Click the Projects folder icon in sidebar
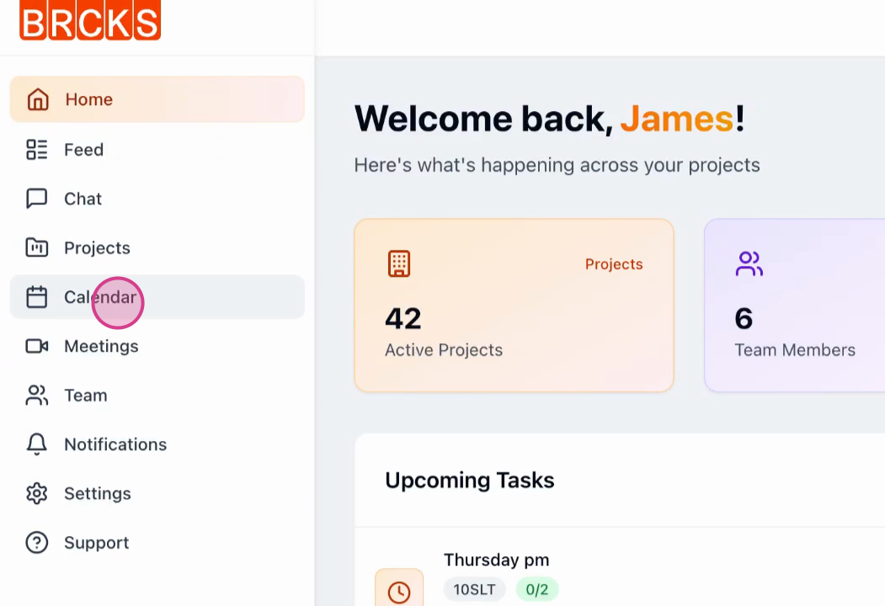This screenshot has width=885, height=606. (37, 247)
